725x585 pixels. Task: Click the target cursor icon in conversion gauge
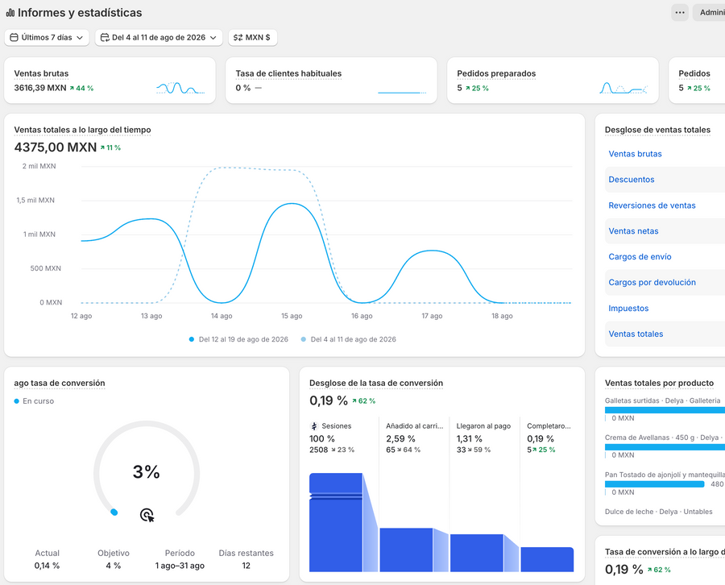click(x=147, y=515)
